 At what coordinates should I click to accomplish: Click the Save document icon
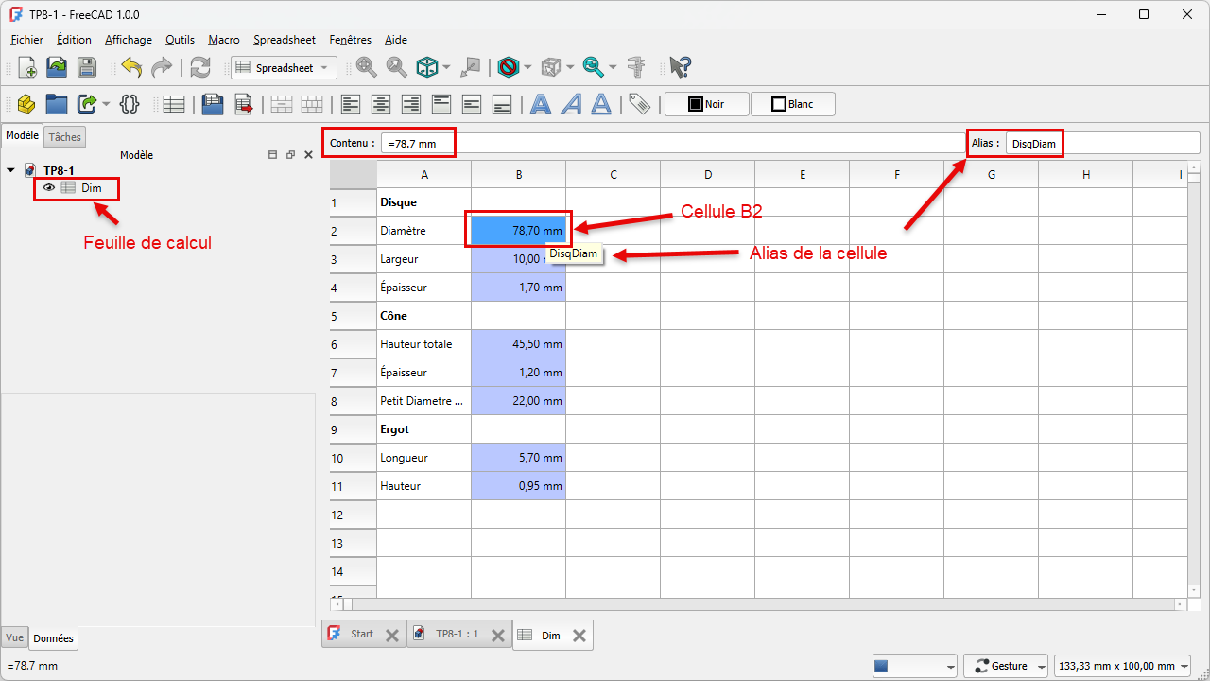(86, 67)
